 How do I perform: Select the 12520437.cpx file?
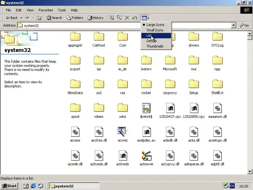(x=170, y=111)
